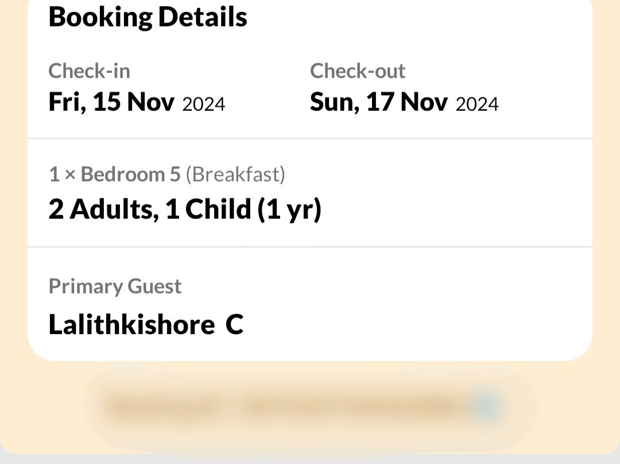The width and height of the screenshot is (620, 464).
Task: Click the Check-out label
Action: coord(358,70)
